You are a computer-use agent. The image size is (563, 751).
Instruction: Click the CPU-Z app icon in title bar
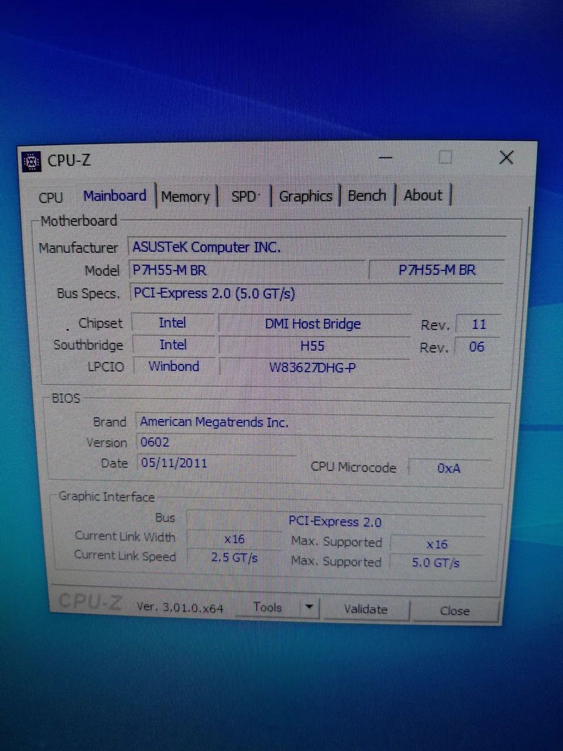tap(30, 161)
